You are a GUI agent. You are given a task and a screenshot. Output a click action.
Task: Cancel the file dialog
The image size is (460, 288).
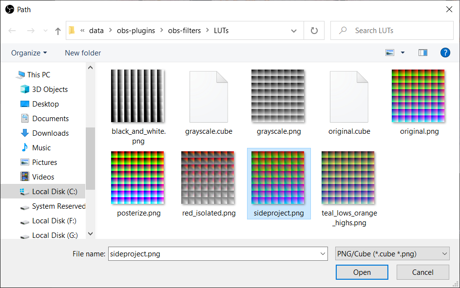(x=422, y=272)
